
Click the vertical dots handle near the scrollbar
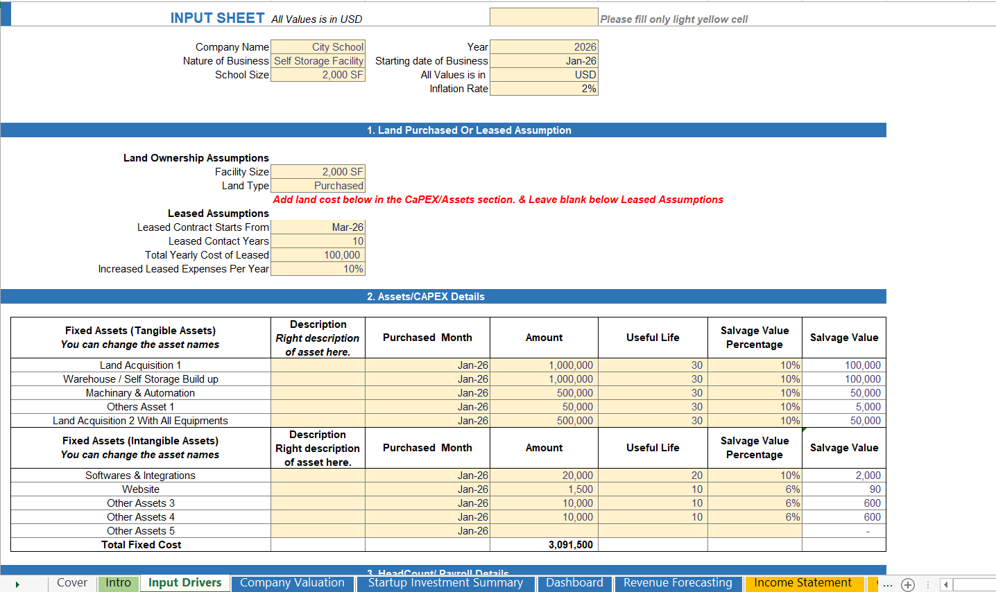click(x=929, y=584)
